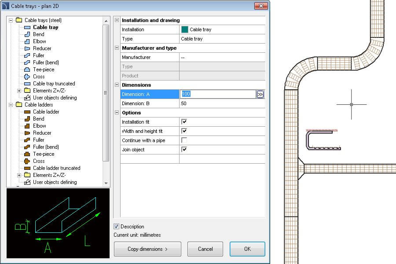Viewport: 396px width, 264px height.
Task: Click the teal Installation color swatch
Action: pyautogui.click(x=184, y=29)
